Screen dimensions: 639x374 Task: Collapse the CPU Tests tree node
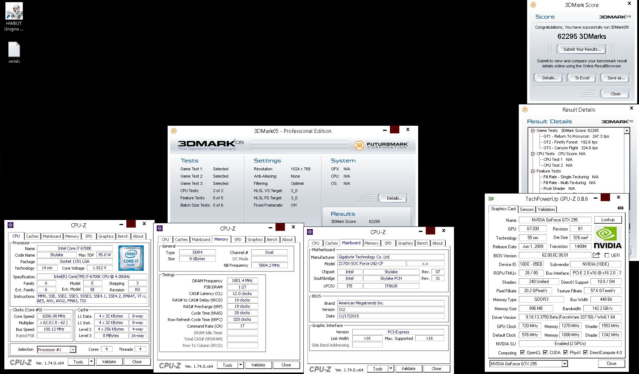(x=533, y=154)
